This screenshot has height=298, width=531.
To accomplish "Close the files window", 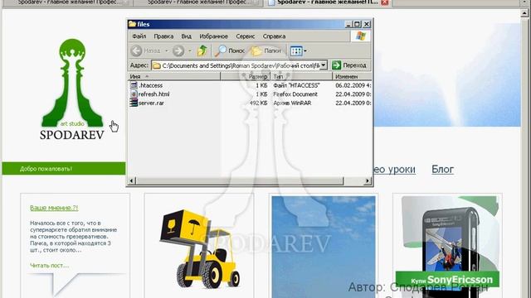I will click(x=367, y=24).
